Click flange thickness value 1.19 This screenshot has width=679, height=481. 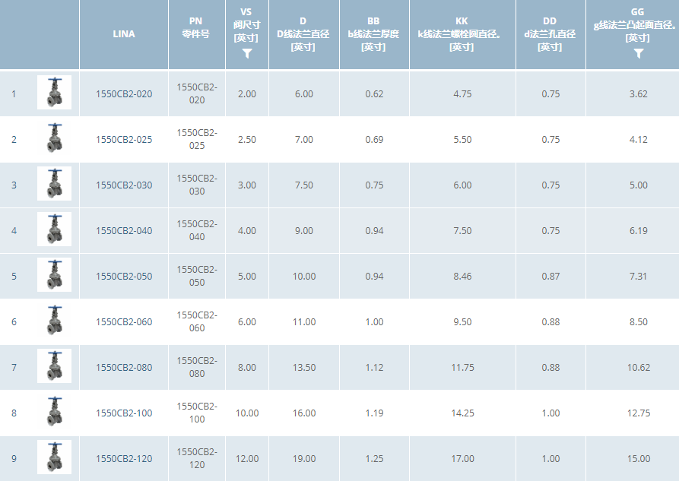click(x=374, y=413)
